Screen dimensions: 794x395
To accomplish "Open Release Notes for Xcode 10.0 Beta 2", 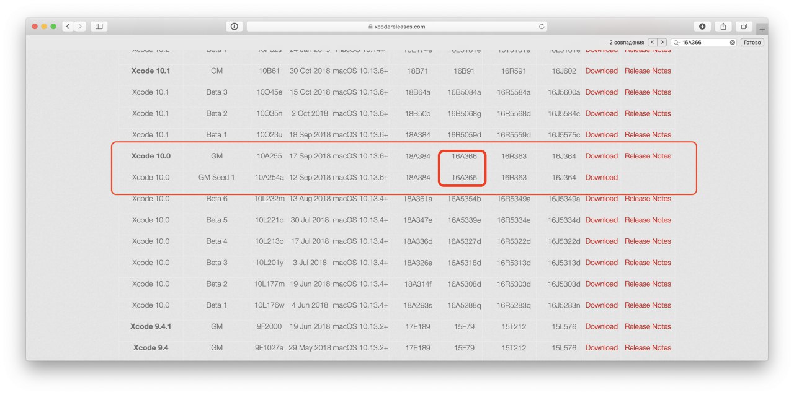I will pos(648,284).
